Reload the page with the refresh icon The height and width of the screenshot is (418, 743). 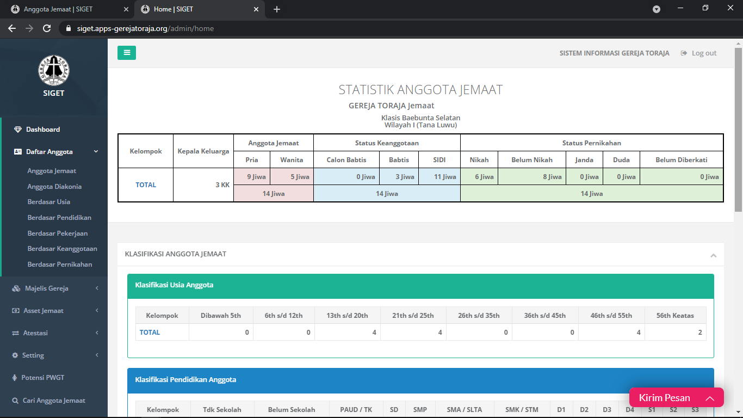pos(47,28)
